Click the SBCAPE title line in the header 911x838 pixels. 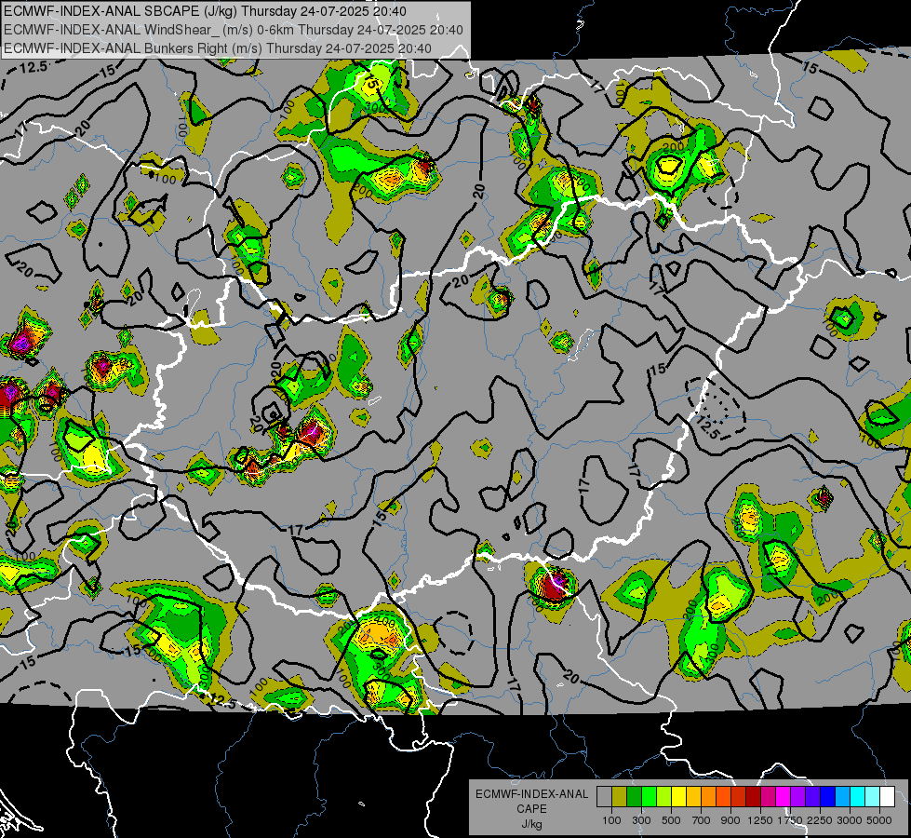pos(205,11)
